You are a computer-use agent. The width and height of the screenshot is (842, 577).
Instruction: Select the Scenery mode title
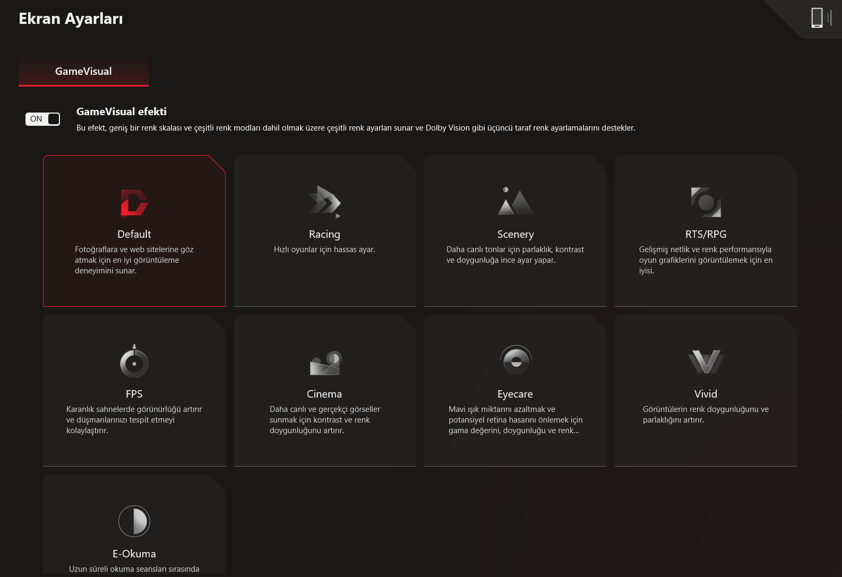(515, 234)
